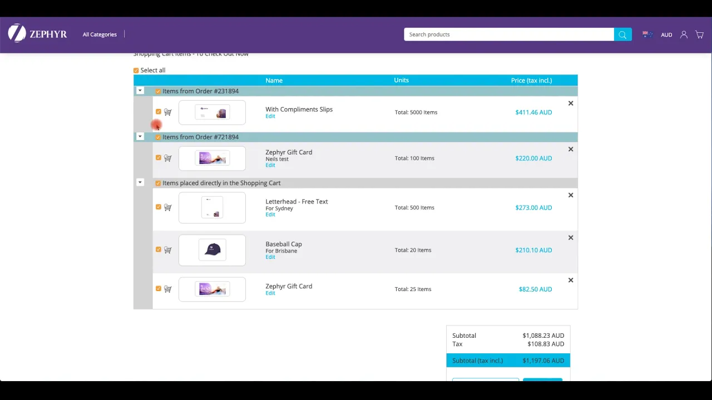This screenshot has width=712, height=400.
Task: Open the Letterhead - Free Text thumbnail
Action: point(212,207)
